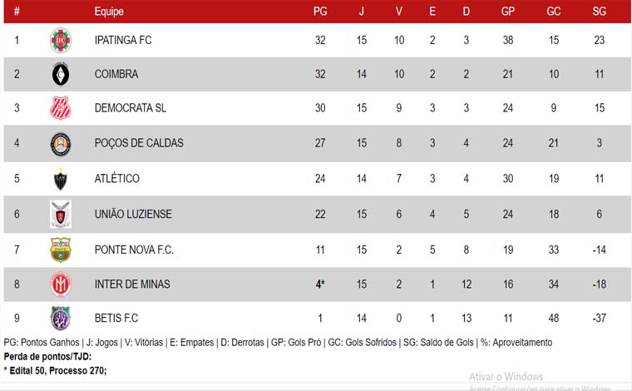Image resolution: width=632 pixels, height=391 pixels.
Task: Sort by the SG column header
Action: (600, 12)
